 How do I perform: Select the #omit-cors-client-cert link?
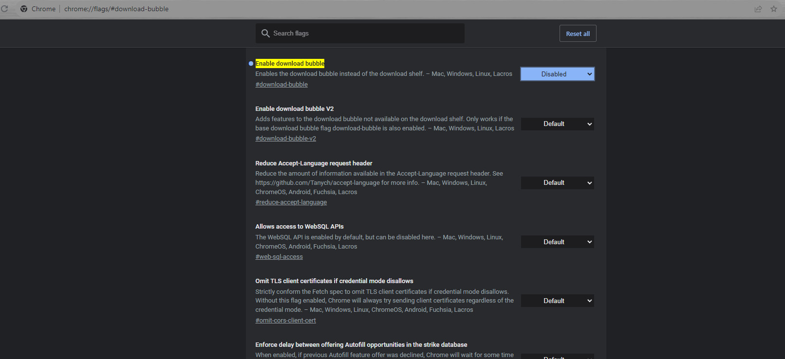coord(285,321)
